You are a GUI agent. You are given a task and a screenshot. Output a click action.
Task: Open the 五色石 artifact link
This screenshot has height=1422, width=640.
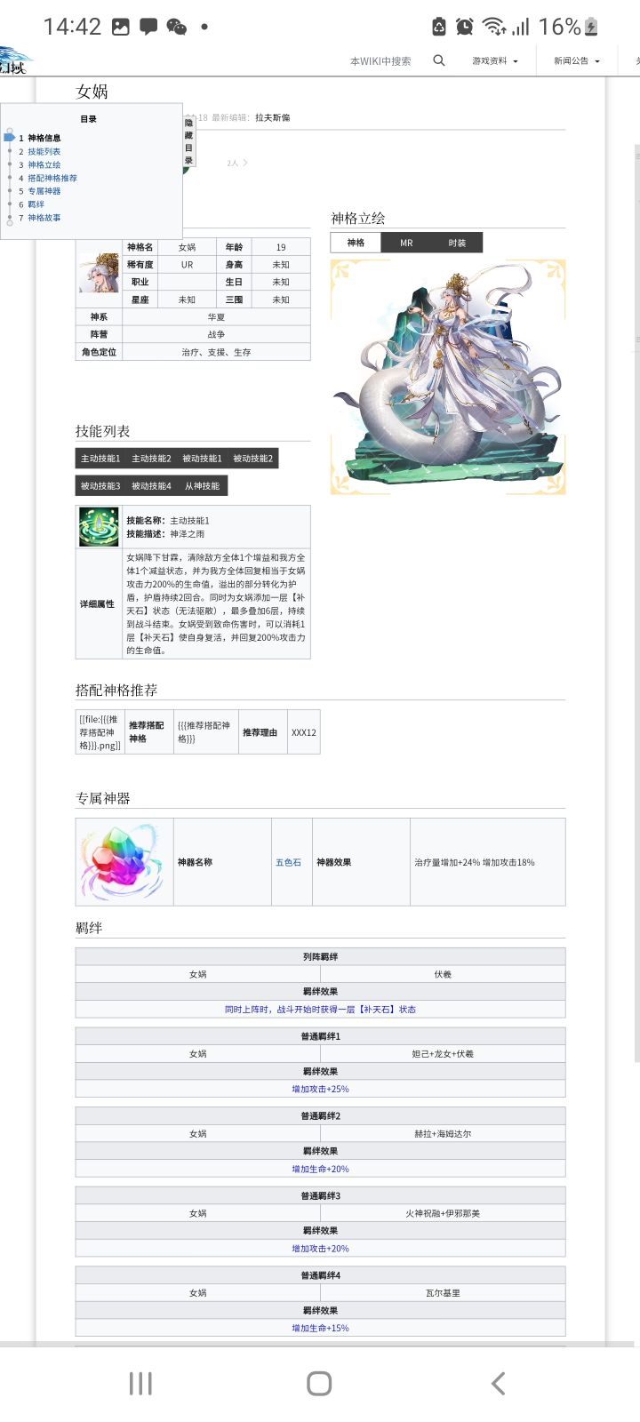[x=288, y=862]
